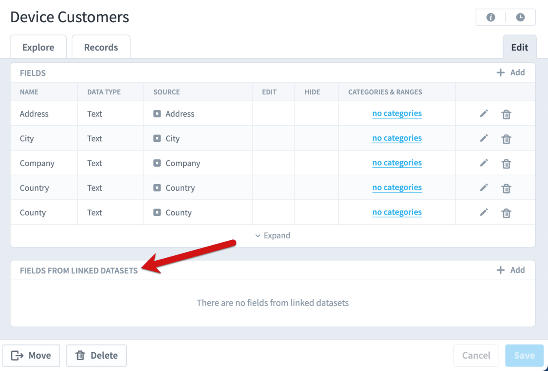Click the source icon beside City
The width and height of the screenshot is (548, 371).
click(157, 138)
